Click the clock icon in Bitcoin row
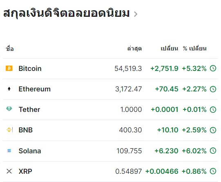Viewport: 221px width, 182px height. (213, 68)
